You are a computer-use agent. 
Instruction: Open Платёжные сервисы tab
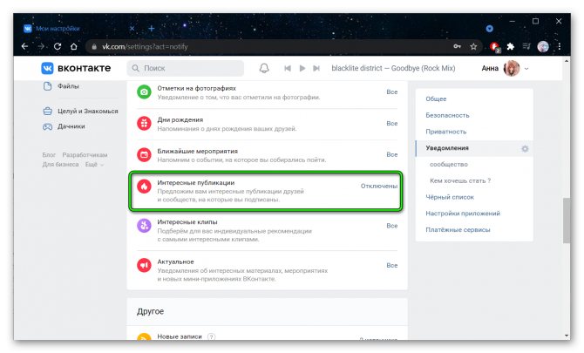(x=458, y=230)
